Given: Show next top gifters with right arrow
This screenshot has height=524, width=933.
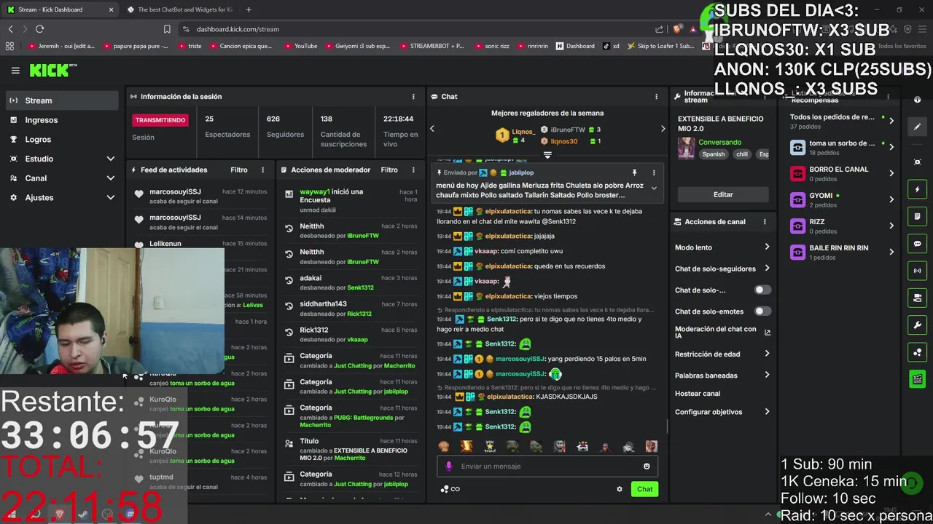Looking at the screenshot, I should tap(663, 129).
